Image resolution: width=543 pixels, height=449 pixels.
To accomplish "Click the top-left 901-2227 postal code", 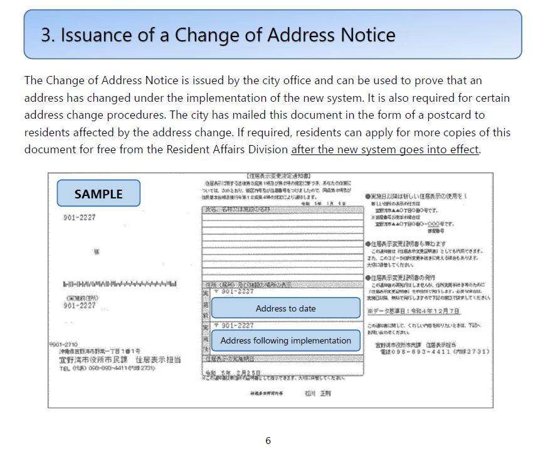I will tap(79, 218).
